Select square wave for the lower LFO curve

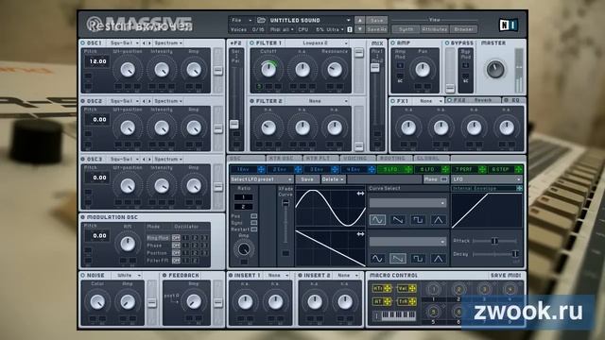tap(418, 258)
